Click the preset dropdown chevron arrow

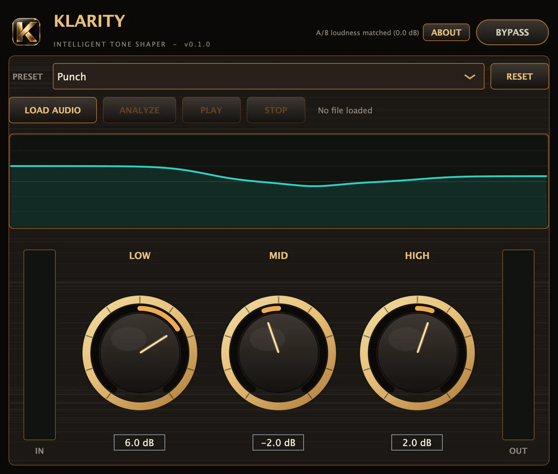(x=470, y=77)
